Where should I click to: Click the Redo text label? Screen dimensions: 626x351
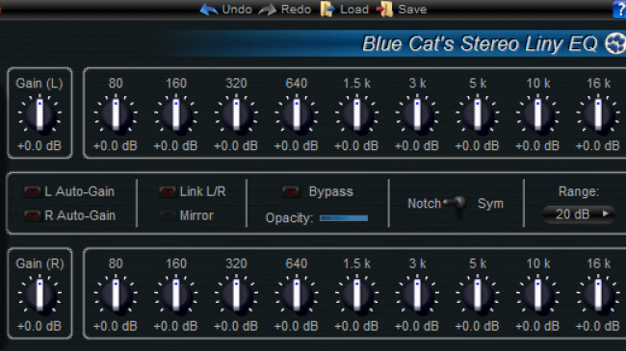(x=296, y=10)
